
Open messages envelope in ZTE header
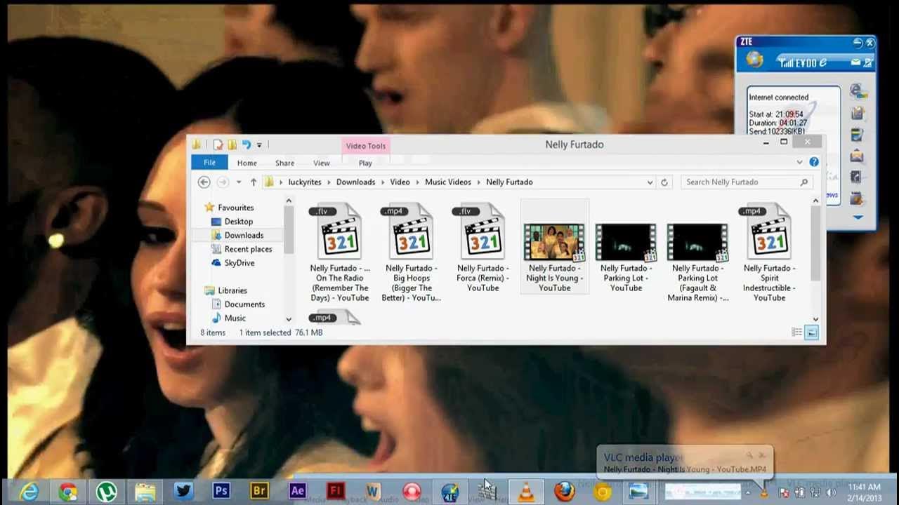856,62
